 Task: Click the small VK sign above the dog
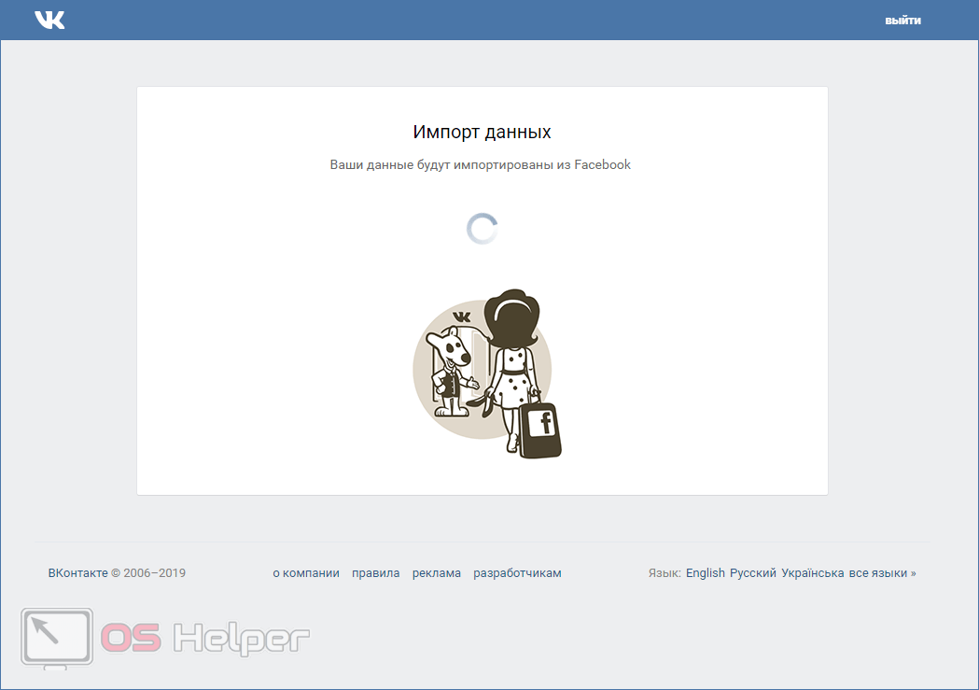459,317
